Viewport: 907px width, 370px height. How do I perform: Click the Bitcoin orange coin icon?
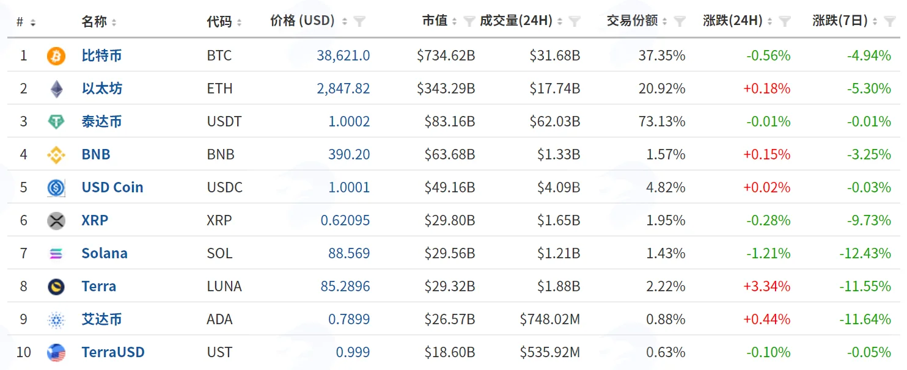click(x=56, y=56)
